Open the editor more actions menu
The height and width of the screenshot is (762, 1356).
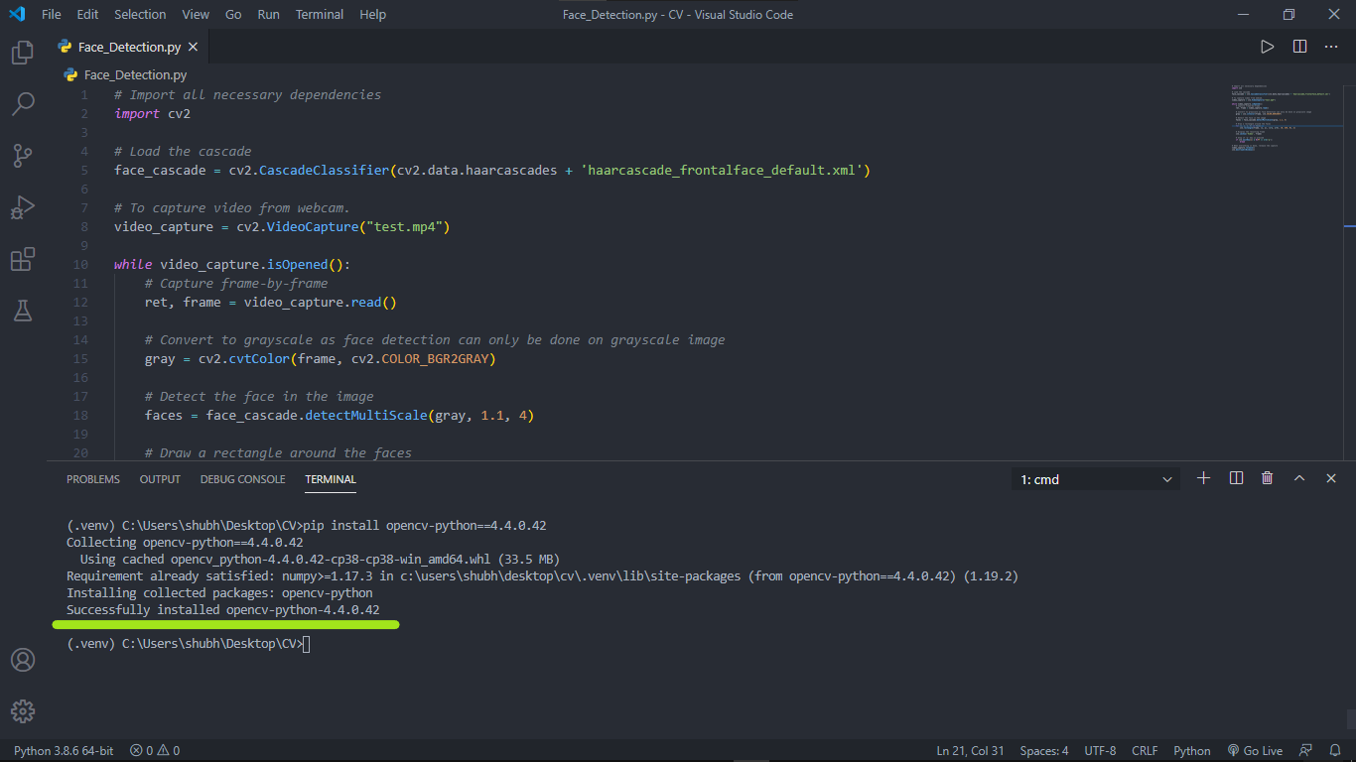1331,46
